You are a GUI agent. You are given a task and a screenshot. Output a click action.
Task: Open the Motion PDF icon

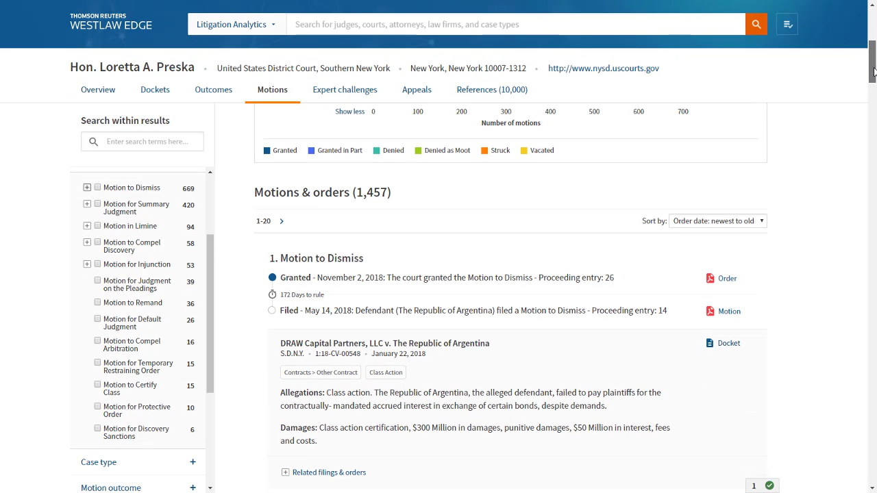[x=711, y=311]
